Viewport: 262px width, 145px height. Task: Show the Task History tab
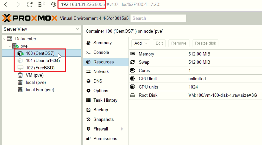[106, 100]
